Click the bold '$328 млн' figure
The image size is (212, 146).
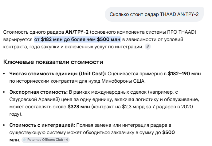point(79,107)
